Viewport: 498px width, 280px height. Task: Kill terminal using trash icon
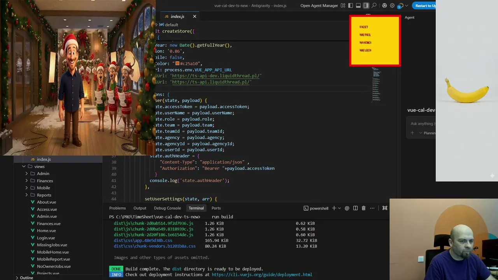[x=363, y=208]
